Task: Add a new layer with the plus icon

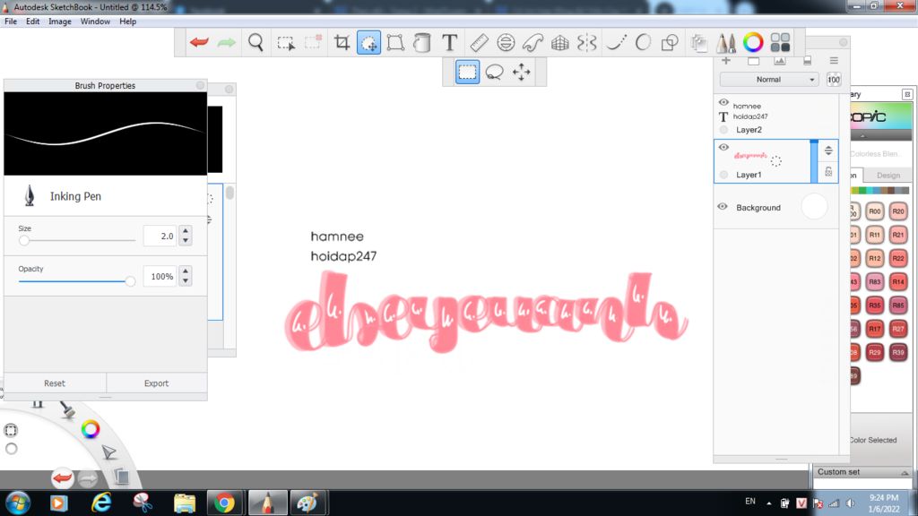Action: click(x=724, y=60)
